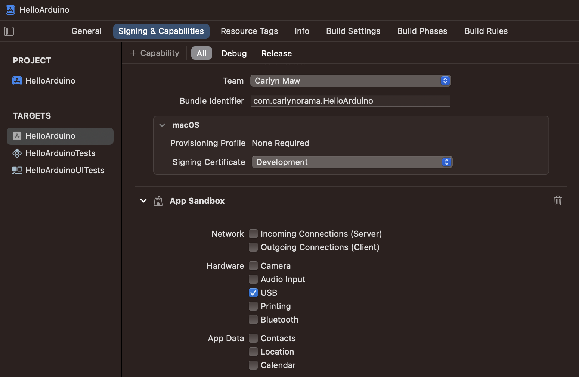
Task: Collapse the App Sandbox section
Action: click(x=143, y=201)
